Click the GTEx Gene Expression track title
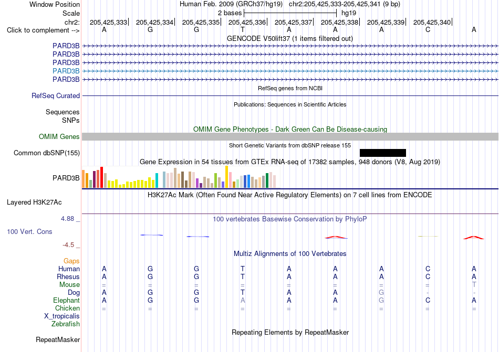 290,162
